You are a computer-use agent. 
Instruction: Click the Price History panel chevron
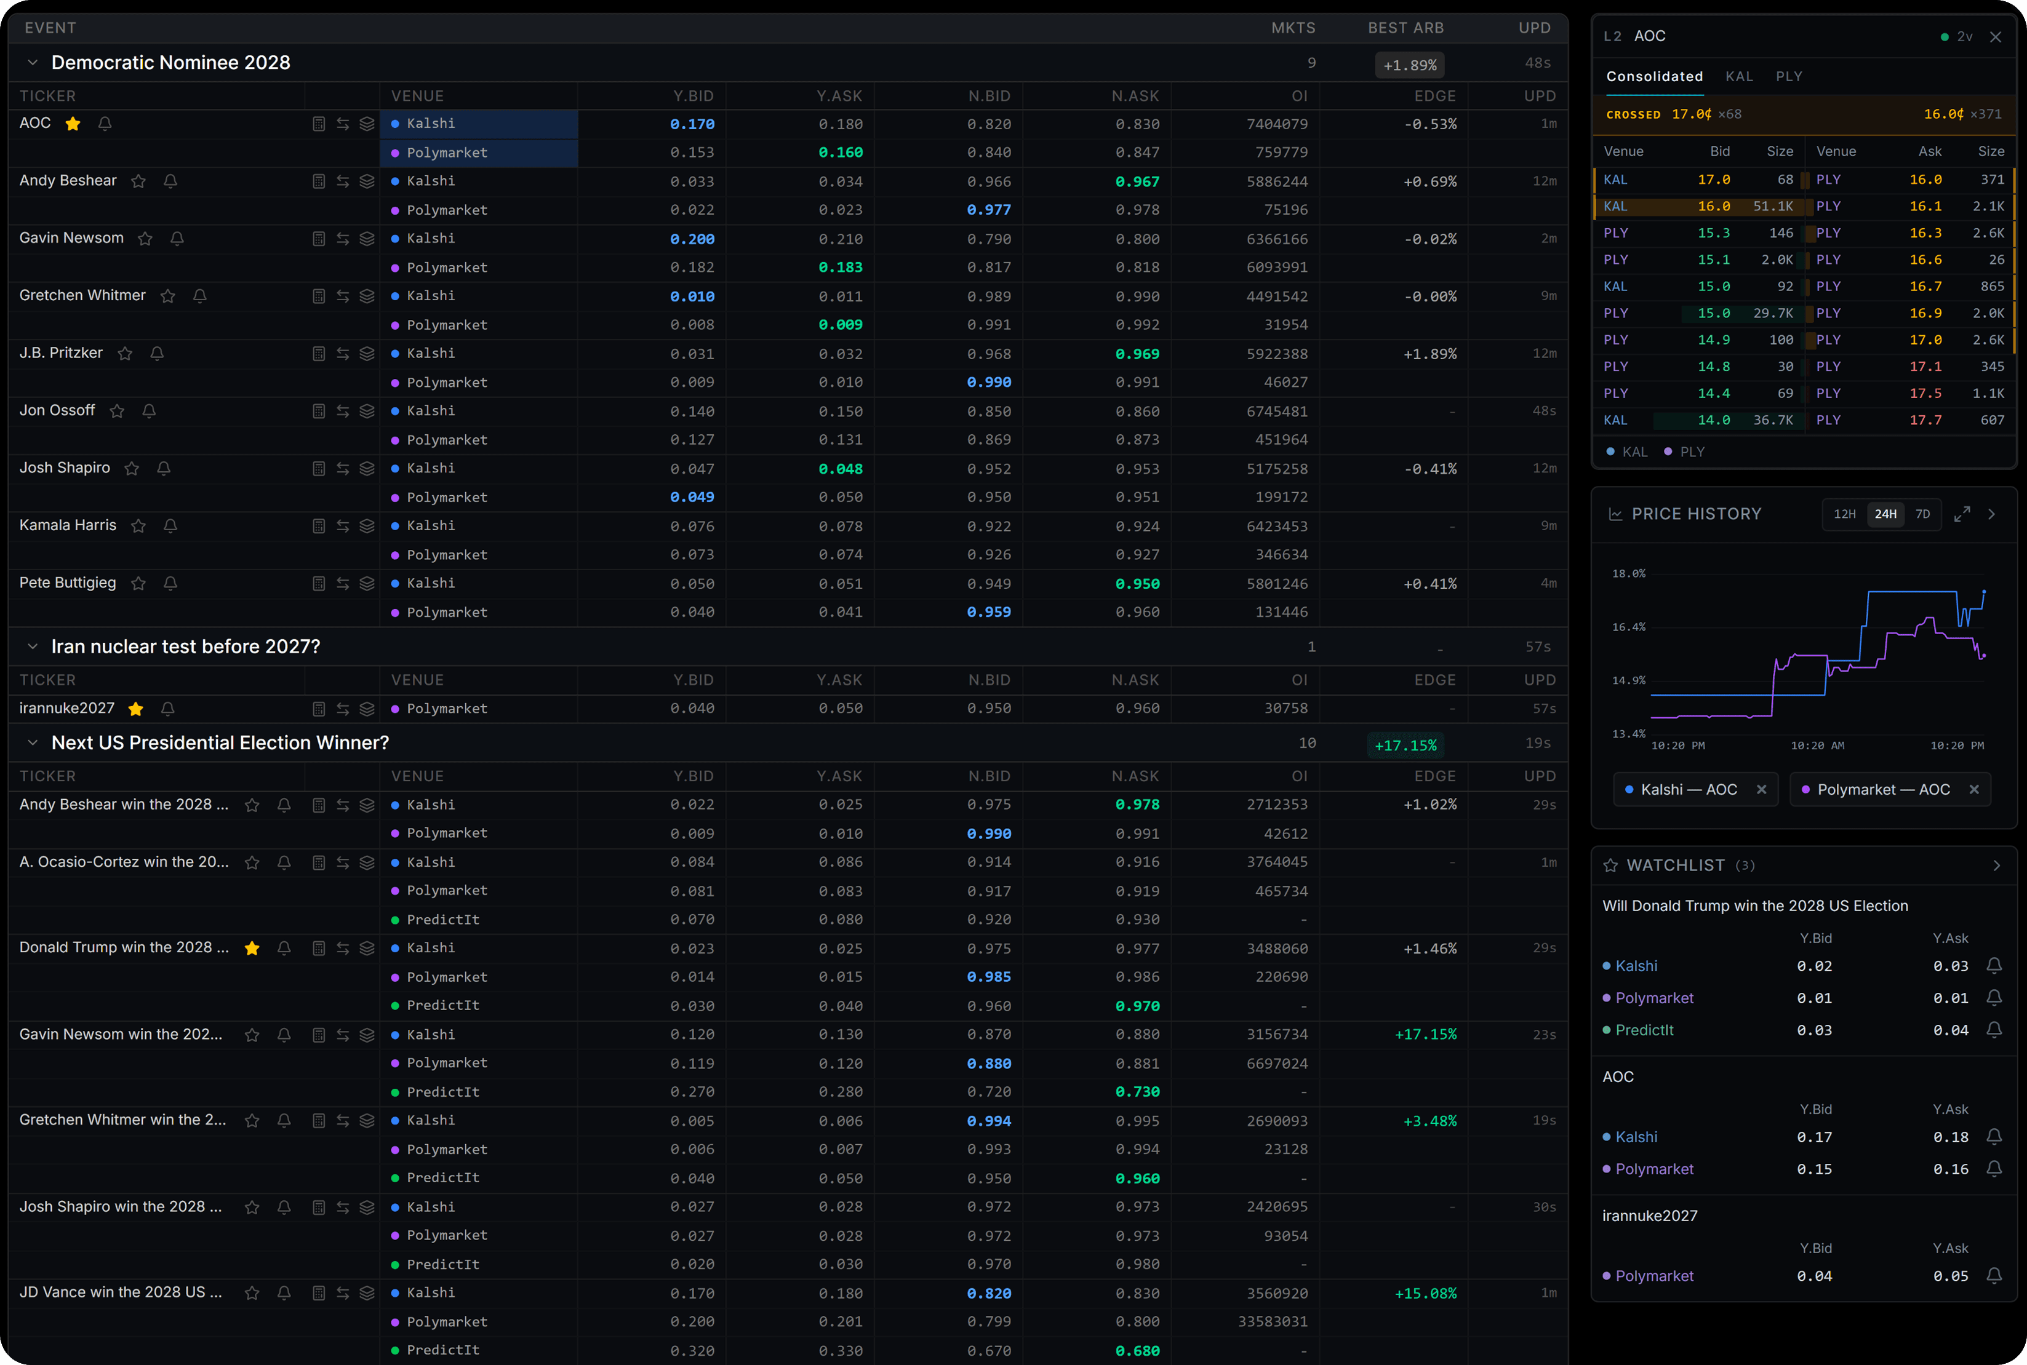tap(1991, 514)
